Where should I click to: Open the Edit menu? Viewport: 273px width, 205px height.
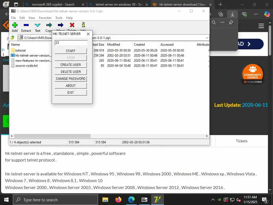pos(22,18)
